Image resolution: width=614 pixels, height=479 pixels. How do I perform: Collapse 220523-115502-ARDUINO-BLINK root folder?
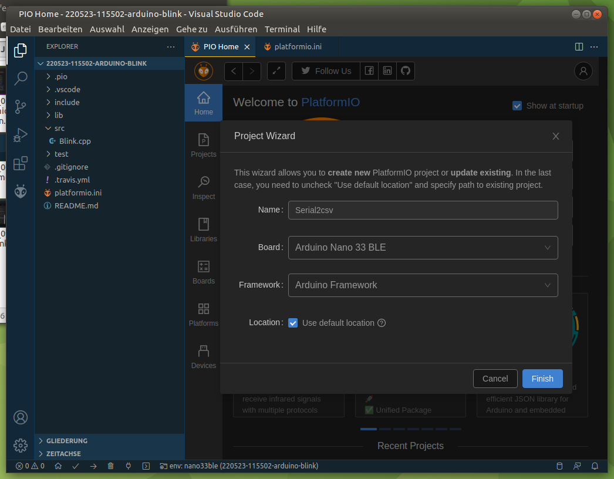(110, 63)
